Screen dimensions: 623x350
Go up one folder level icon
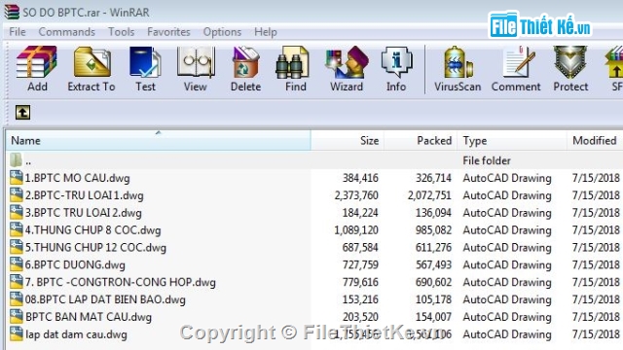22,113
